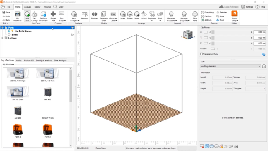Image resolution: width=268 pixels, height=151 pixels.
Task: Click the blue slice-sphere icon in bottom toolbar
Action: [x=211, y=146]
